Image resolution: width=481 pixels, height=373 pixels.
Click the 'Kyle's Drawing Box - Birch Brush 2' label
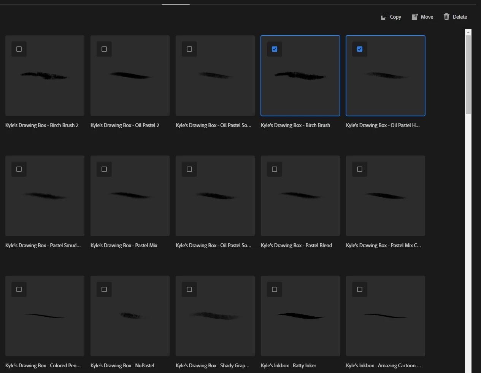[42, 125]
